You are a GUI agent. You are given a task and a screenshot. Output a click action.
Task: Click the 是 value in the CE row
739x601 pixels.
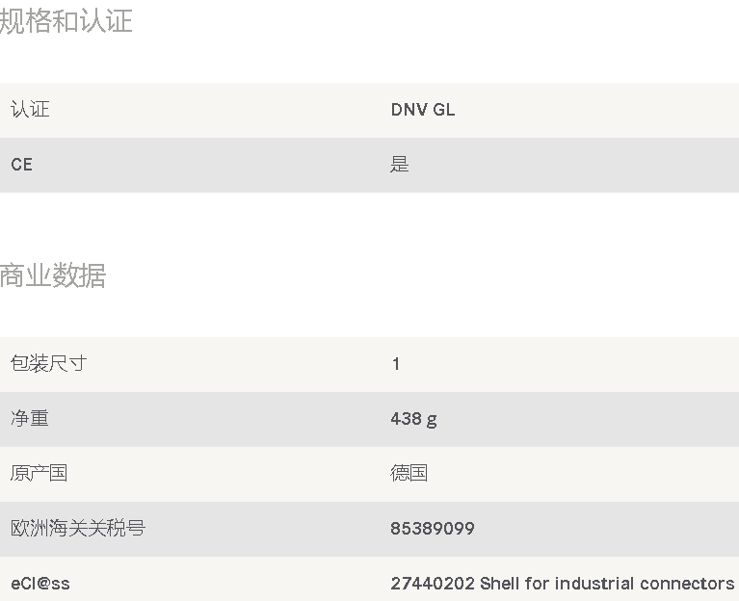[400, 165]
